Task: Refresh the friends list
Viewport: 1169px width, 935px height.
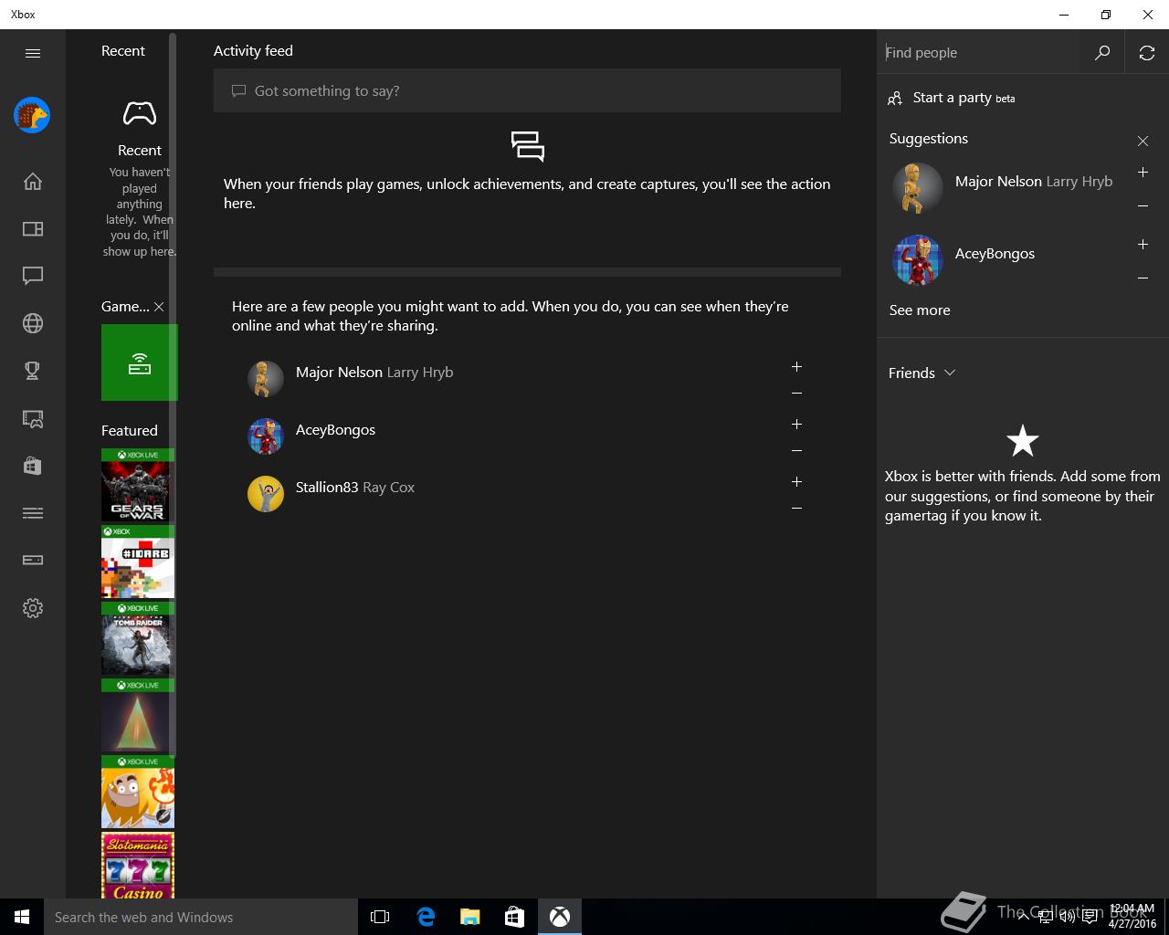Action: [x=1147, y=53]
